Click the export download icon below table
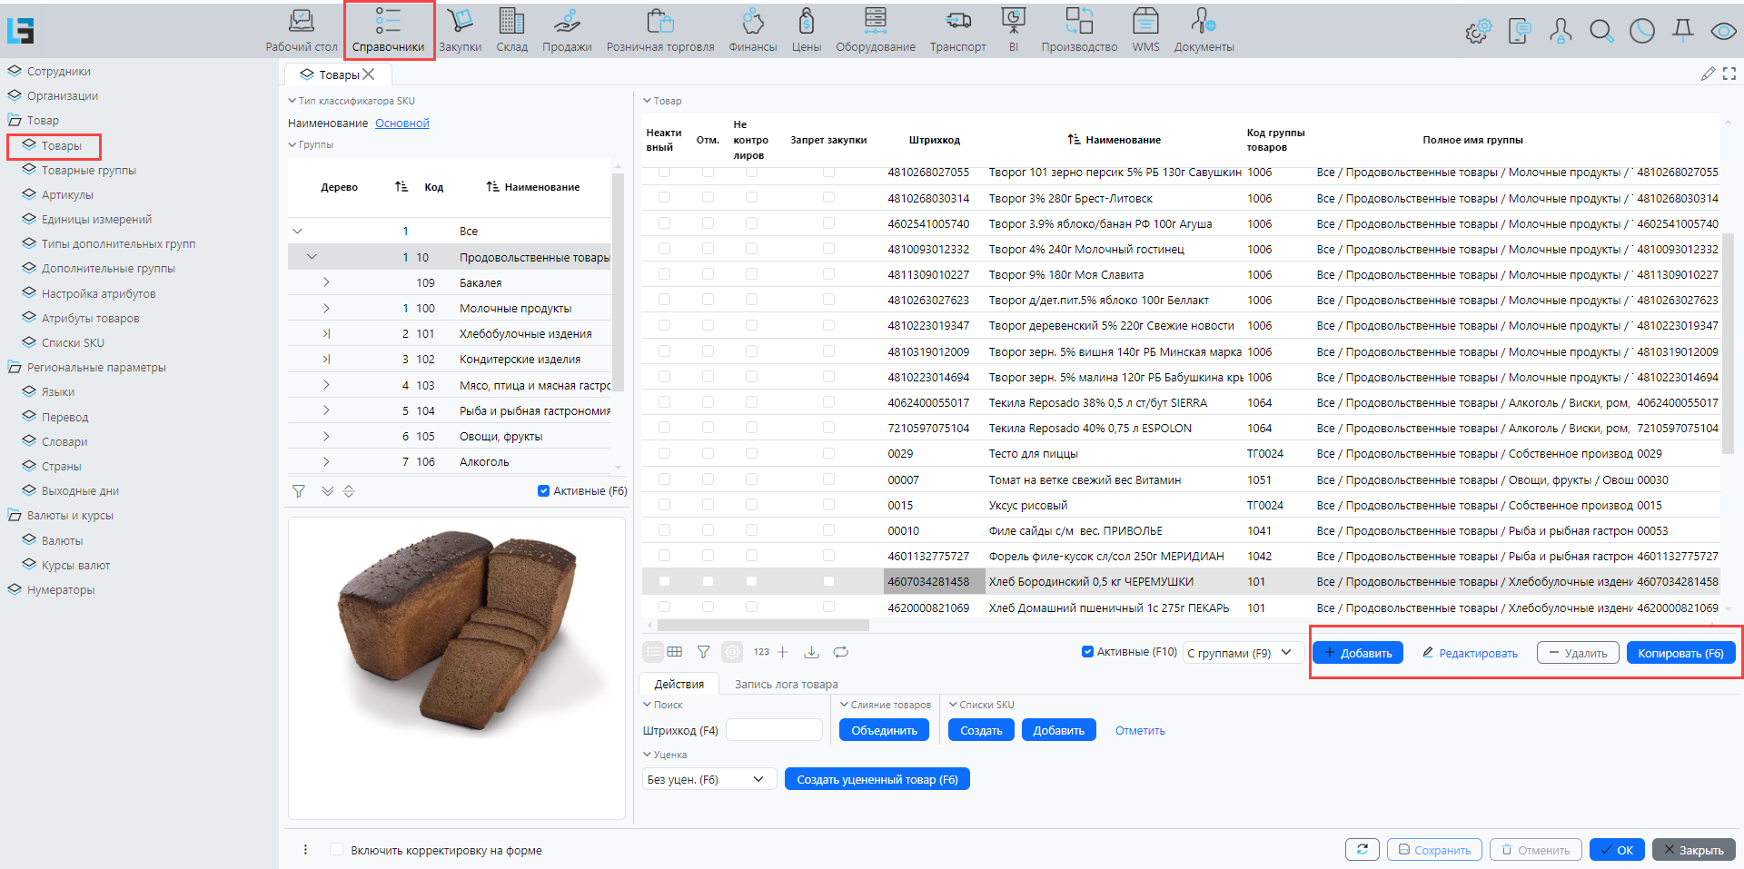Viewport: 1744px width, 869px height. click(812, 652)
